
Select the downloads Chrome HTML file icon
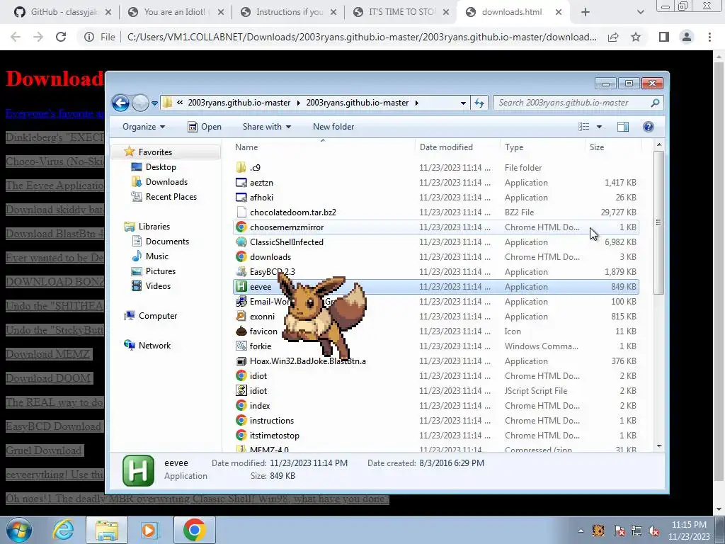241,256
